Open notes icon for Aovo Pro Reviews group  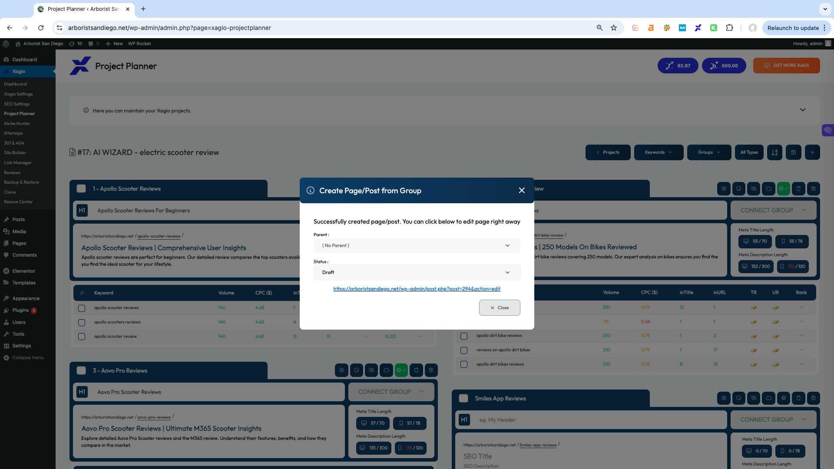coord(356,370)
